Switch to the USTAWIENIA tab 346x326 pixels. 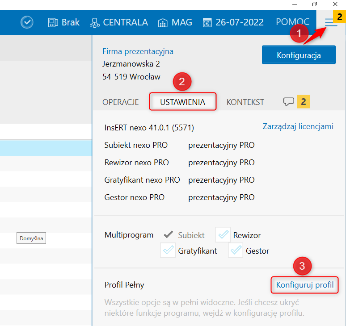[x=183, y=102]
